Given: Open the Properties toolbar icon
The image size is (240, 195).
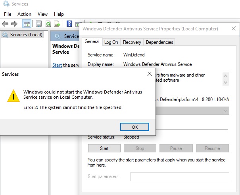Looking at the screenshot, I should click(x=38, y=24).
